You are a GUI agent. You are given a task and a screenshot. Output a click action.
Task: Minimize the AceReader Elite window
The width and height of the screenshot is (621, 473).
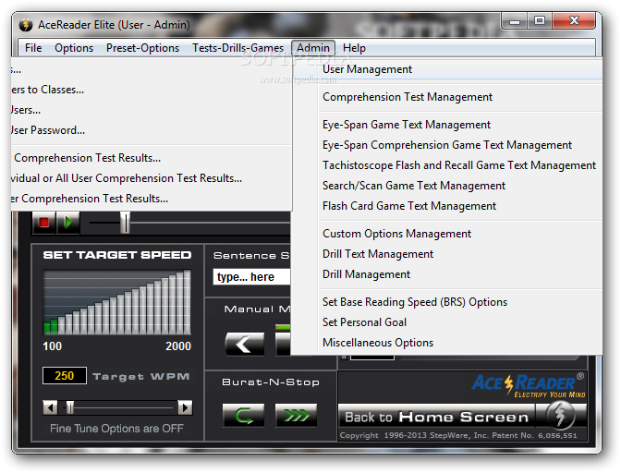514,21
